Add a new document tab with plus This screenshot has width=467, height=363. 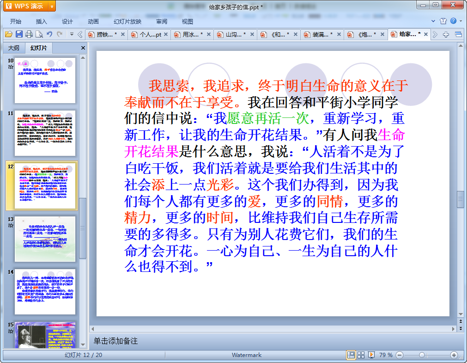pyautogui.click(x=446, y=35)
